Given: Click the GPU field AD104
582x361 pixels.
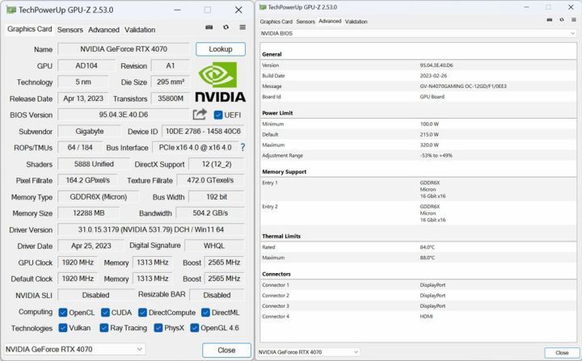Looking at the screenshot, I should click(x=86, y=65).
